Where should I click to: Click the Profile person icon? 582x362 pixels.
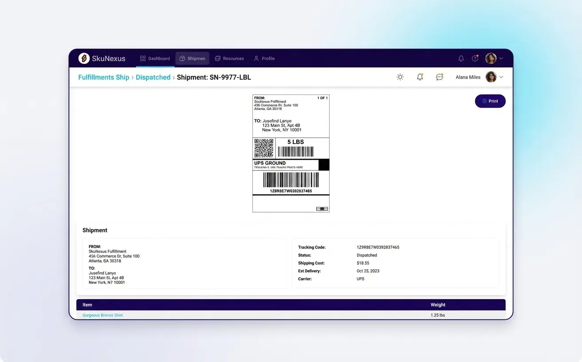click(x=256, y=58)
